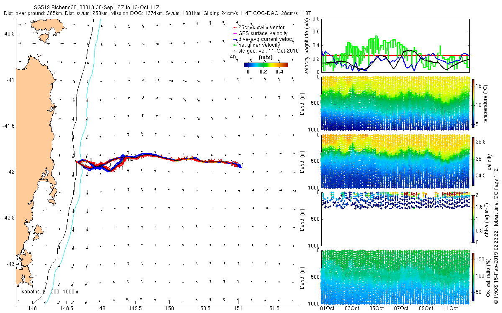Click the '0.8' tick on velocity axis

pos(316,19)
